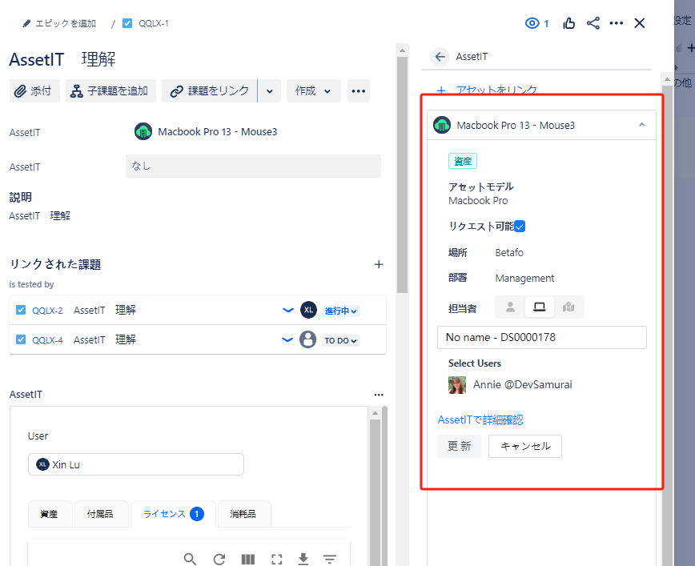Click the fullscreen icon in table toolbar
The width and height of the screenshot is (695, 566).
coord(277,559)
